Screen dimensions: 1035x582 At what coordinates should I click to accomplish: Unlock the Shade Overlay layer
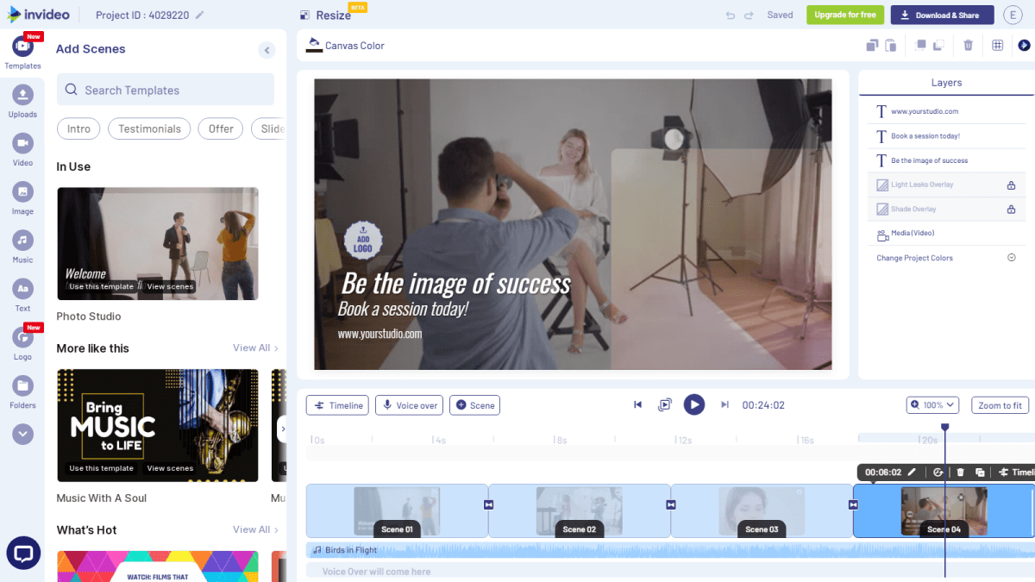1011,210
